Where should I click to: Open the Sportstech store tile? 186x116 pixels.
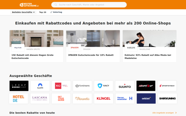[x=167, y=86]
